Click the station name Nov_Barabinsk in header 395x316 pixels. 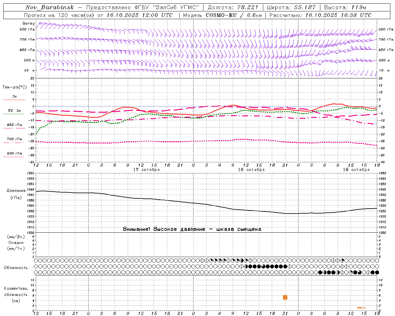(x=49, y=7)
